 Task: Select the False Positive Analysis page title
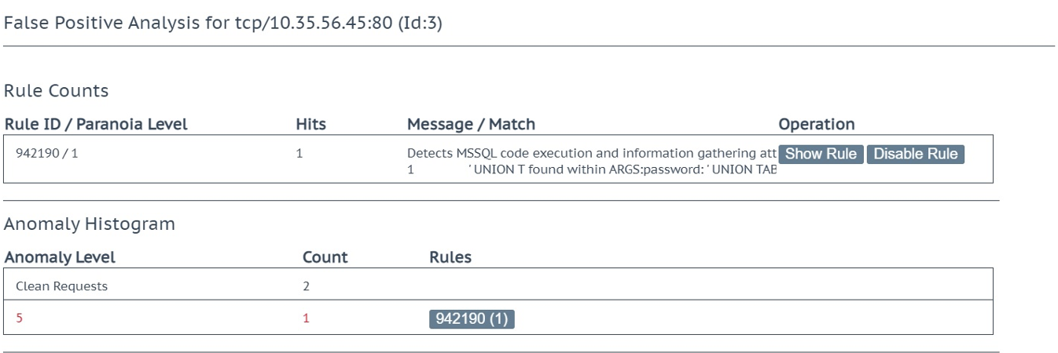[x=223, y=24]
